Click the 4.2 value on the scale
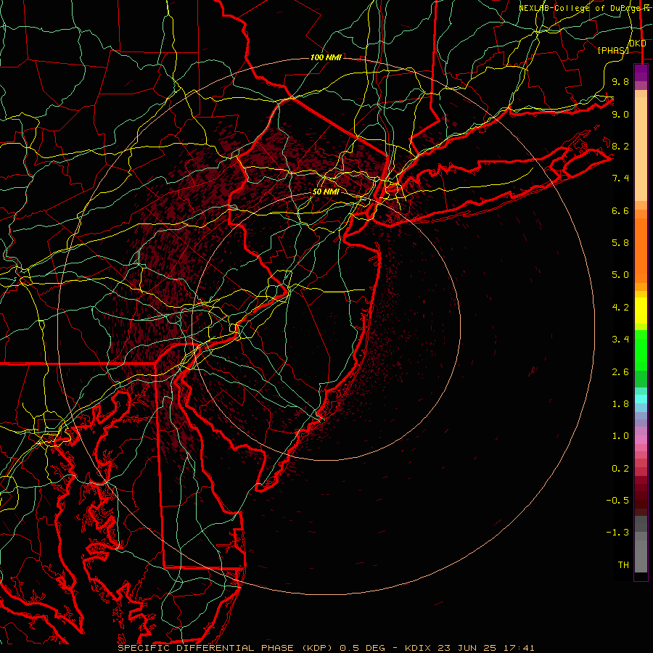Image resolution: width=653 pixels, height=653 pixels. (620, 308)
